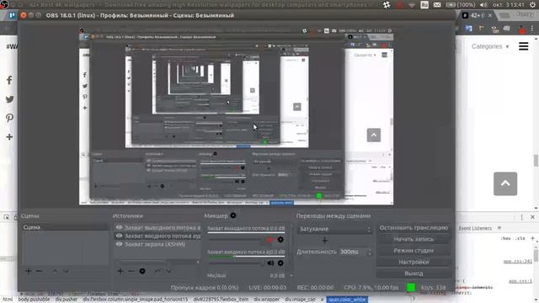Move the scene down in the Сцены panel
Screen dimensions: 539x303
tap(66, 271)
